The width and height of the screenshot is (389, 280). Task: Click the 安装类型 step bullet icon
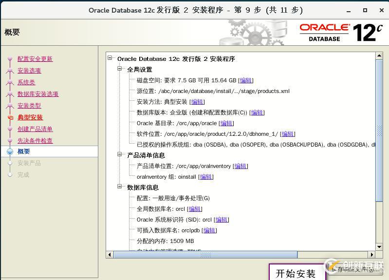tap(10, 105)
